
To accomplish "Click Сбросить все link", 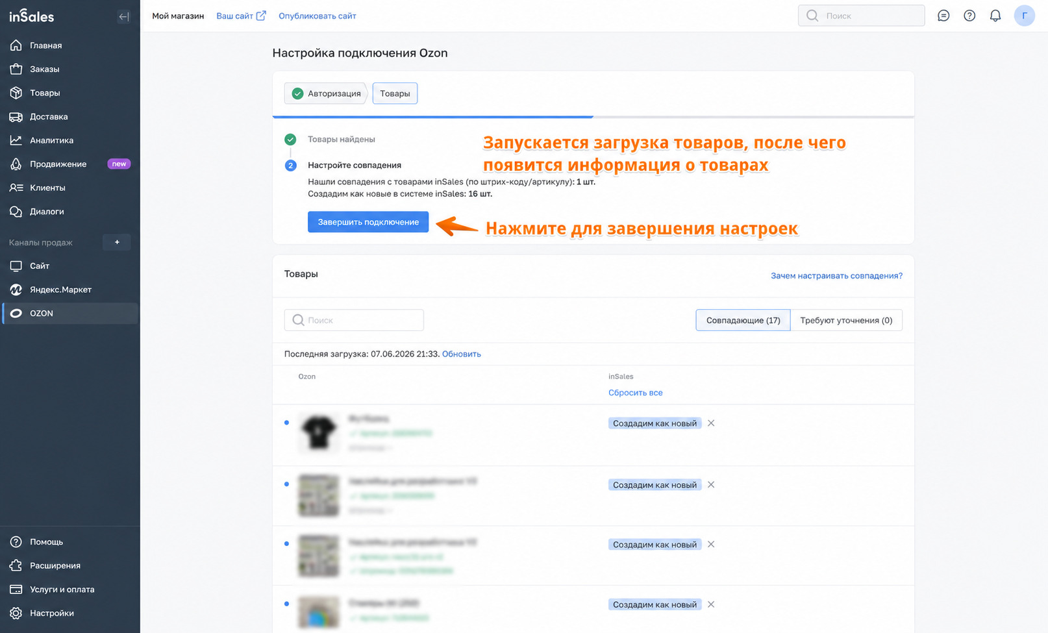I will point(636,393).
